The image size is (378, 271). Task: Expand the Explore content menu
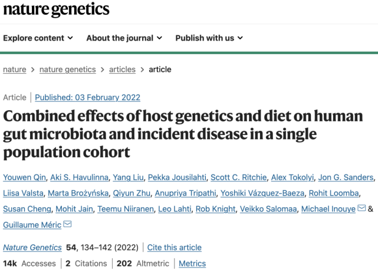[38, 38]
